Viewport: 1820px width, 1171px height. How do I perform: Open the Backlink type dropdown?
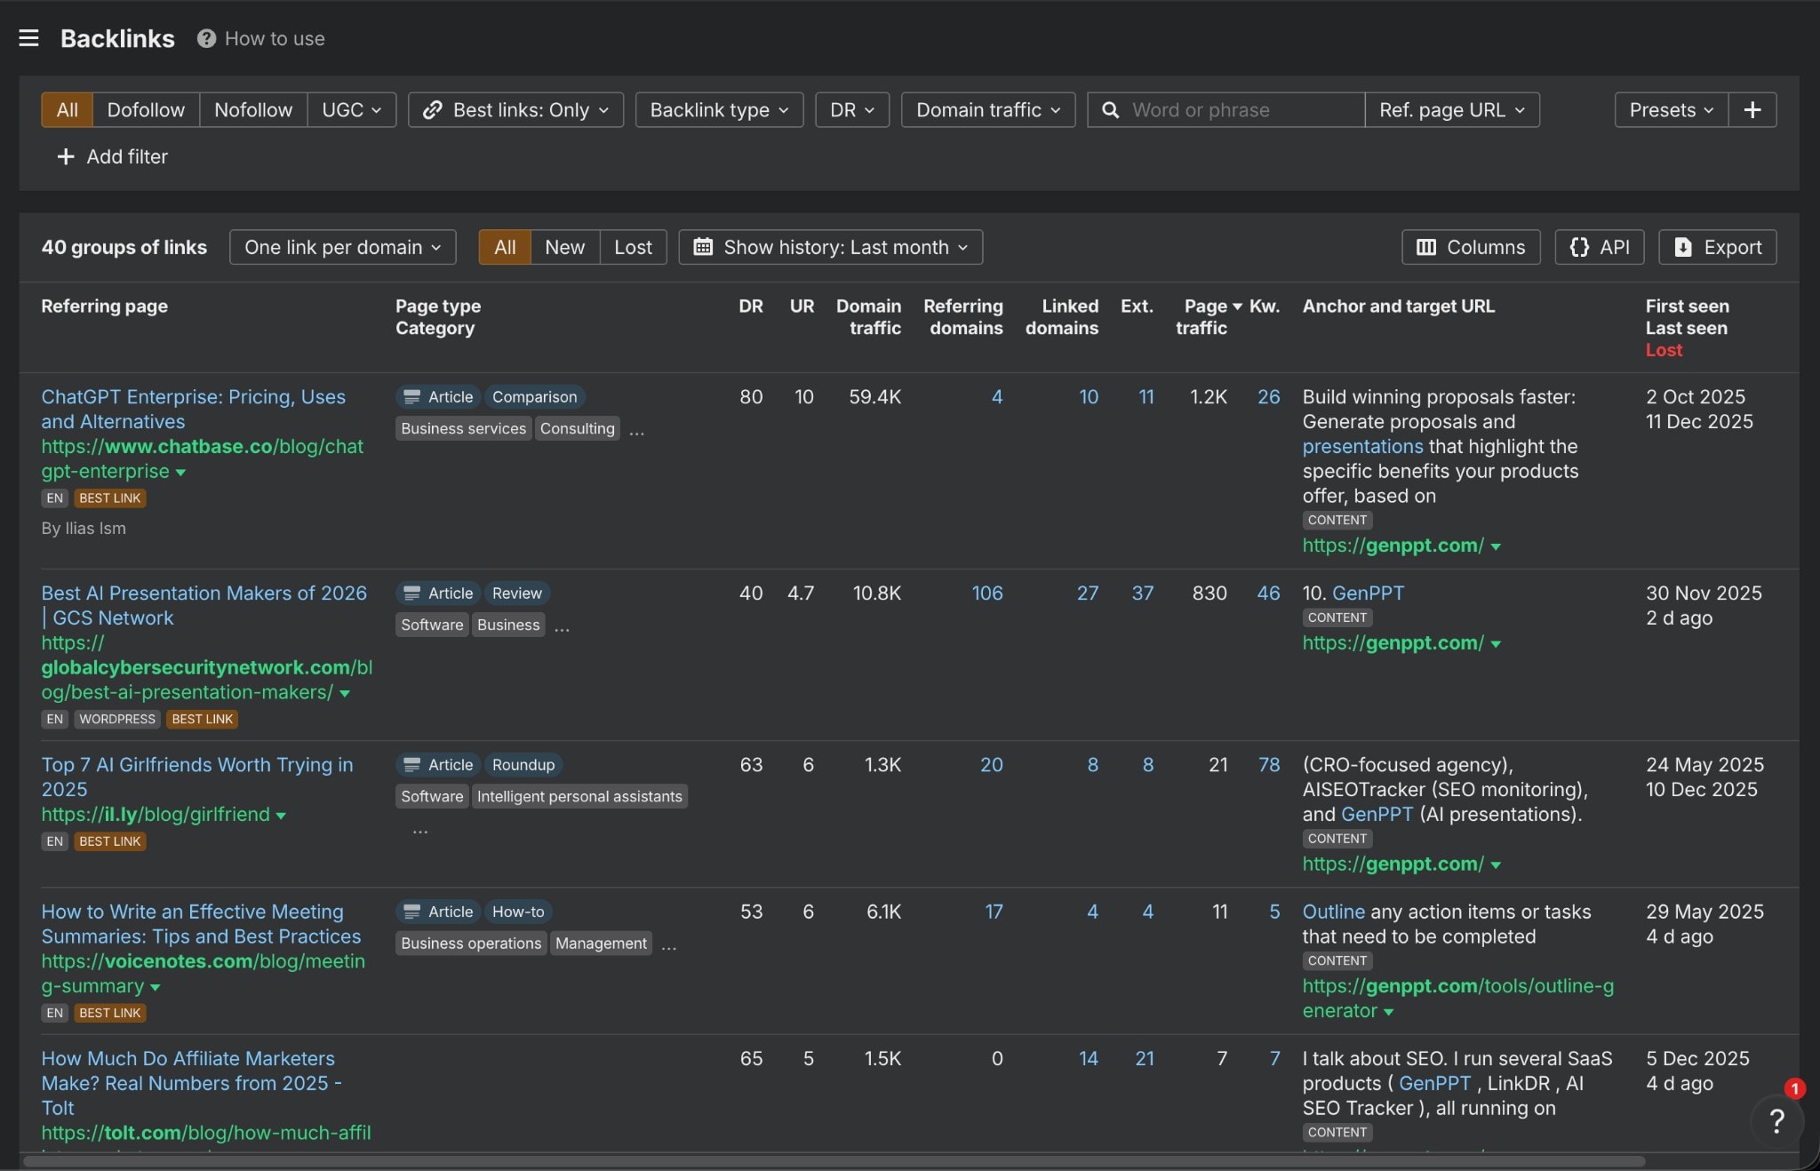click(718, 109)
